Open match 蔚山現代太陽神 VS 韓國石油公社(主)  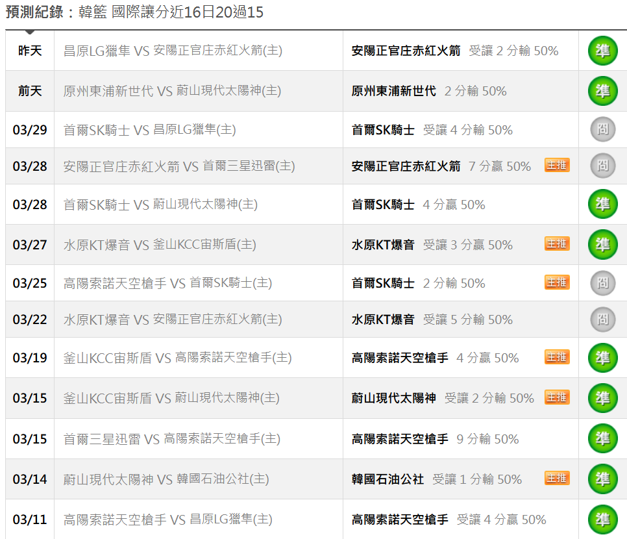166,479
